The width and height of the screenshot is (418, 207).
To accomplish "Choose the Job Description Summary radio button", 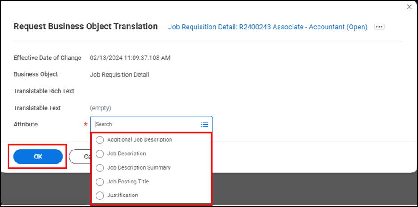I will (x=100, y=168).
